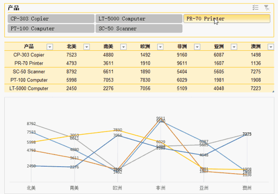Viewport: 278px width, 194px height.
Task: Select LT-5000 Computer slicer button
Action: click(x=139, y=19)
